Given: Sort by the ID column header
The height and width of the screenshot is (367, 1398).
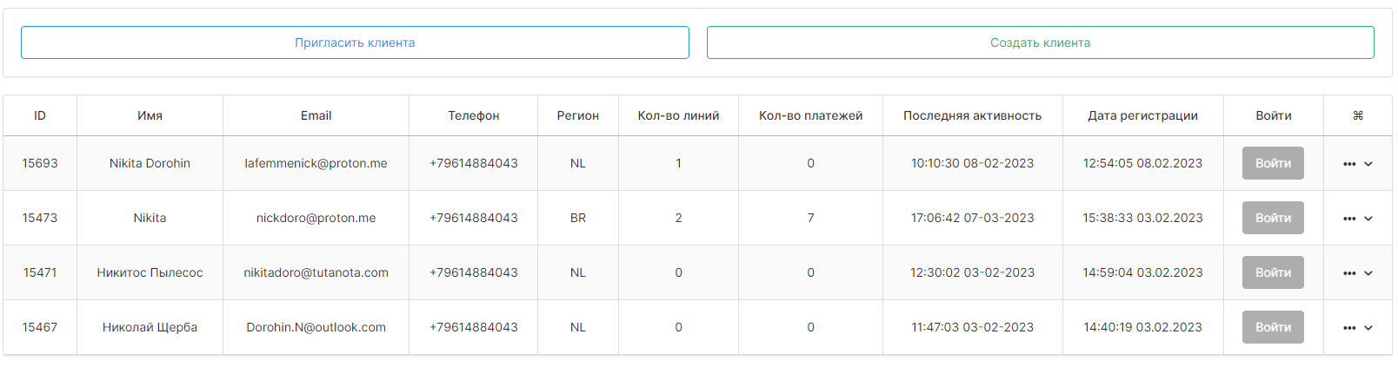Looking at the screenshot, I should pyautogui.click(x=40, y=115).
